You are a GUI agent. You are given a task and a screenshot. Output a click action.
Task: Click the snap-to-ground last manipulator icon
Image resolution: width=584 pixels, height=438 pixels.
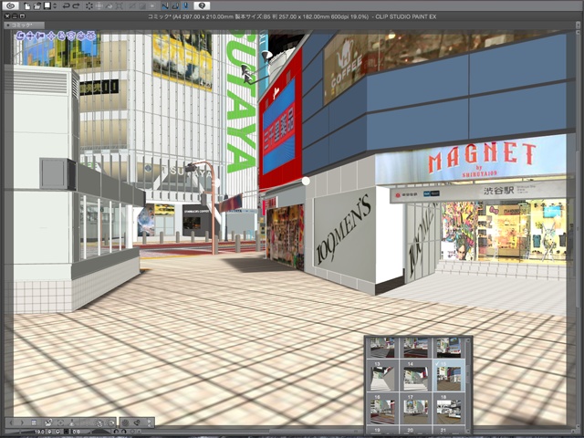(91, 36)
